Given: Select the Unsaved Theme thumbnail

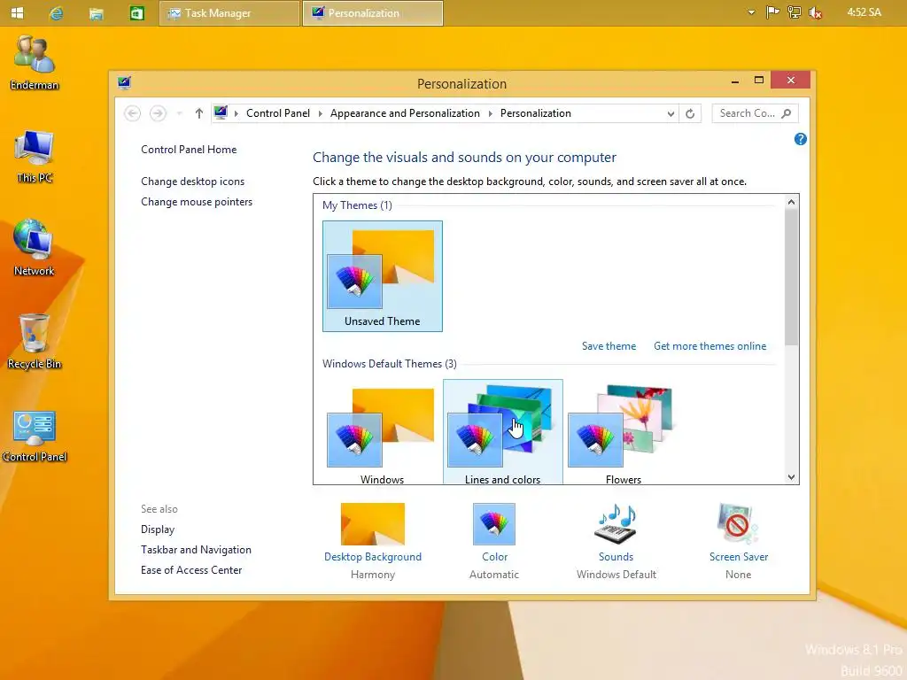Looking at the screenshot, I should pos(383,276).
